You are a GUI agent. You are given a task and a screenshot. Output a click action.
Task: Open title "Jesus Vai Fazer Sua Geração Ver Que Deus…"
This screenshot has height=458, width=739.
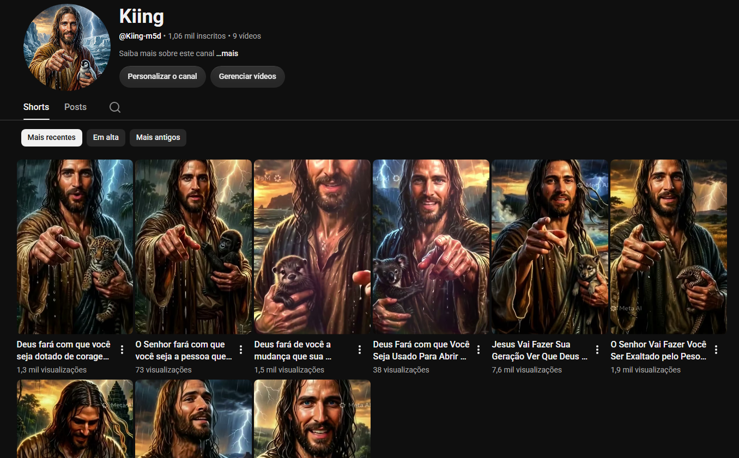538,350
